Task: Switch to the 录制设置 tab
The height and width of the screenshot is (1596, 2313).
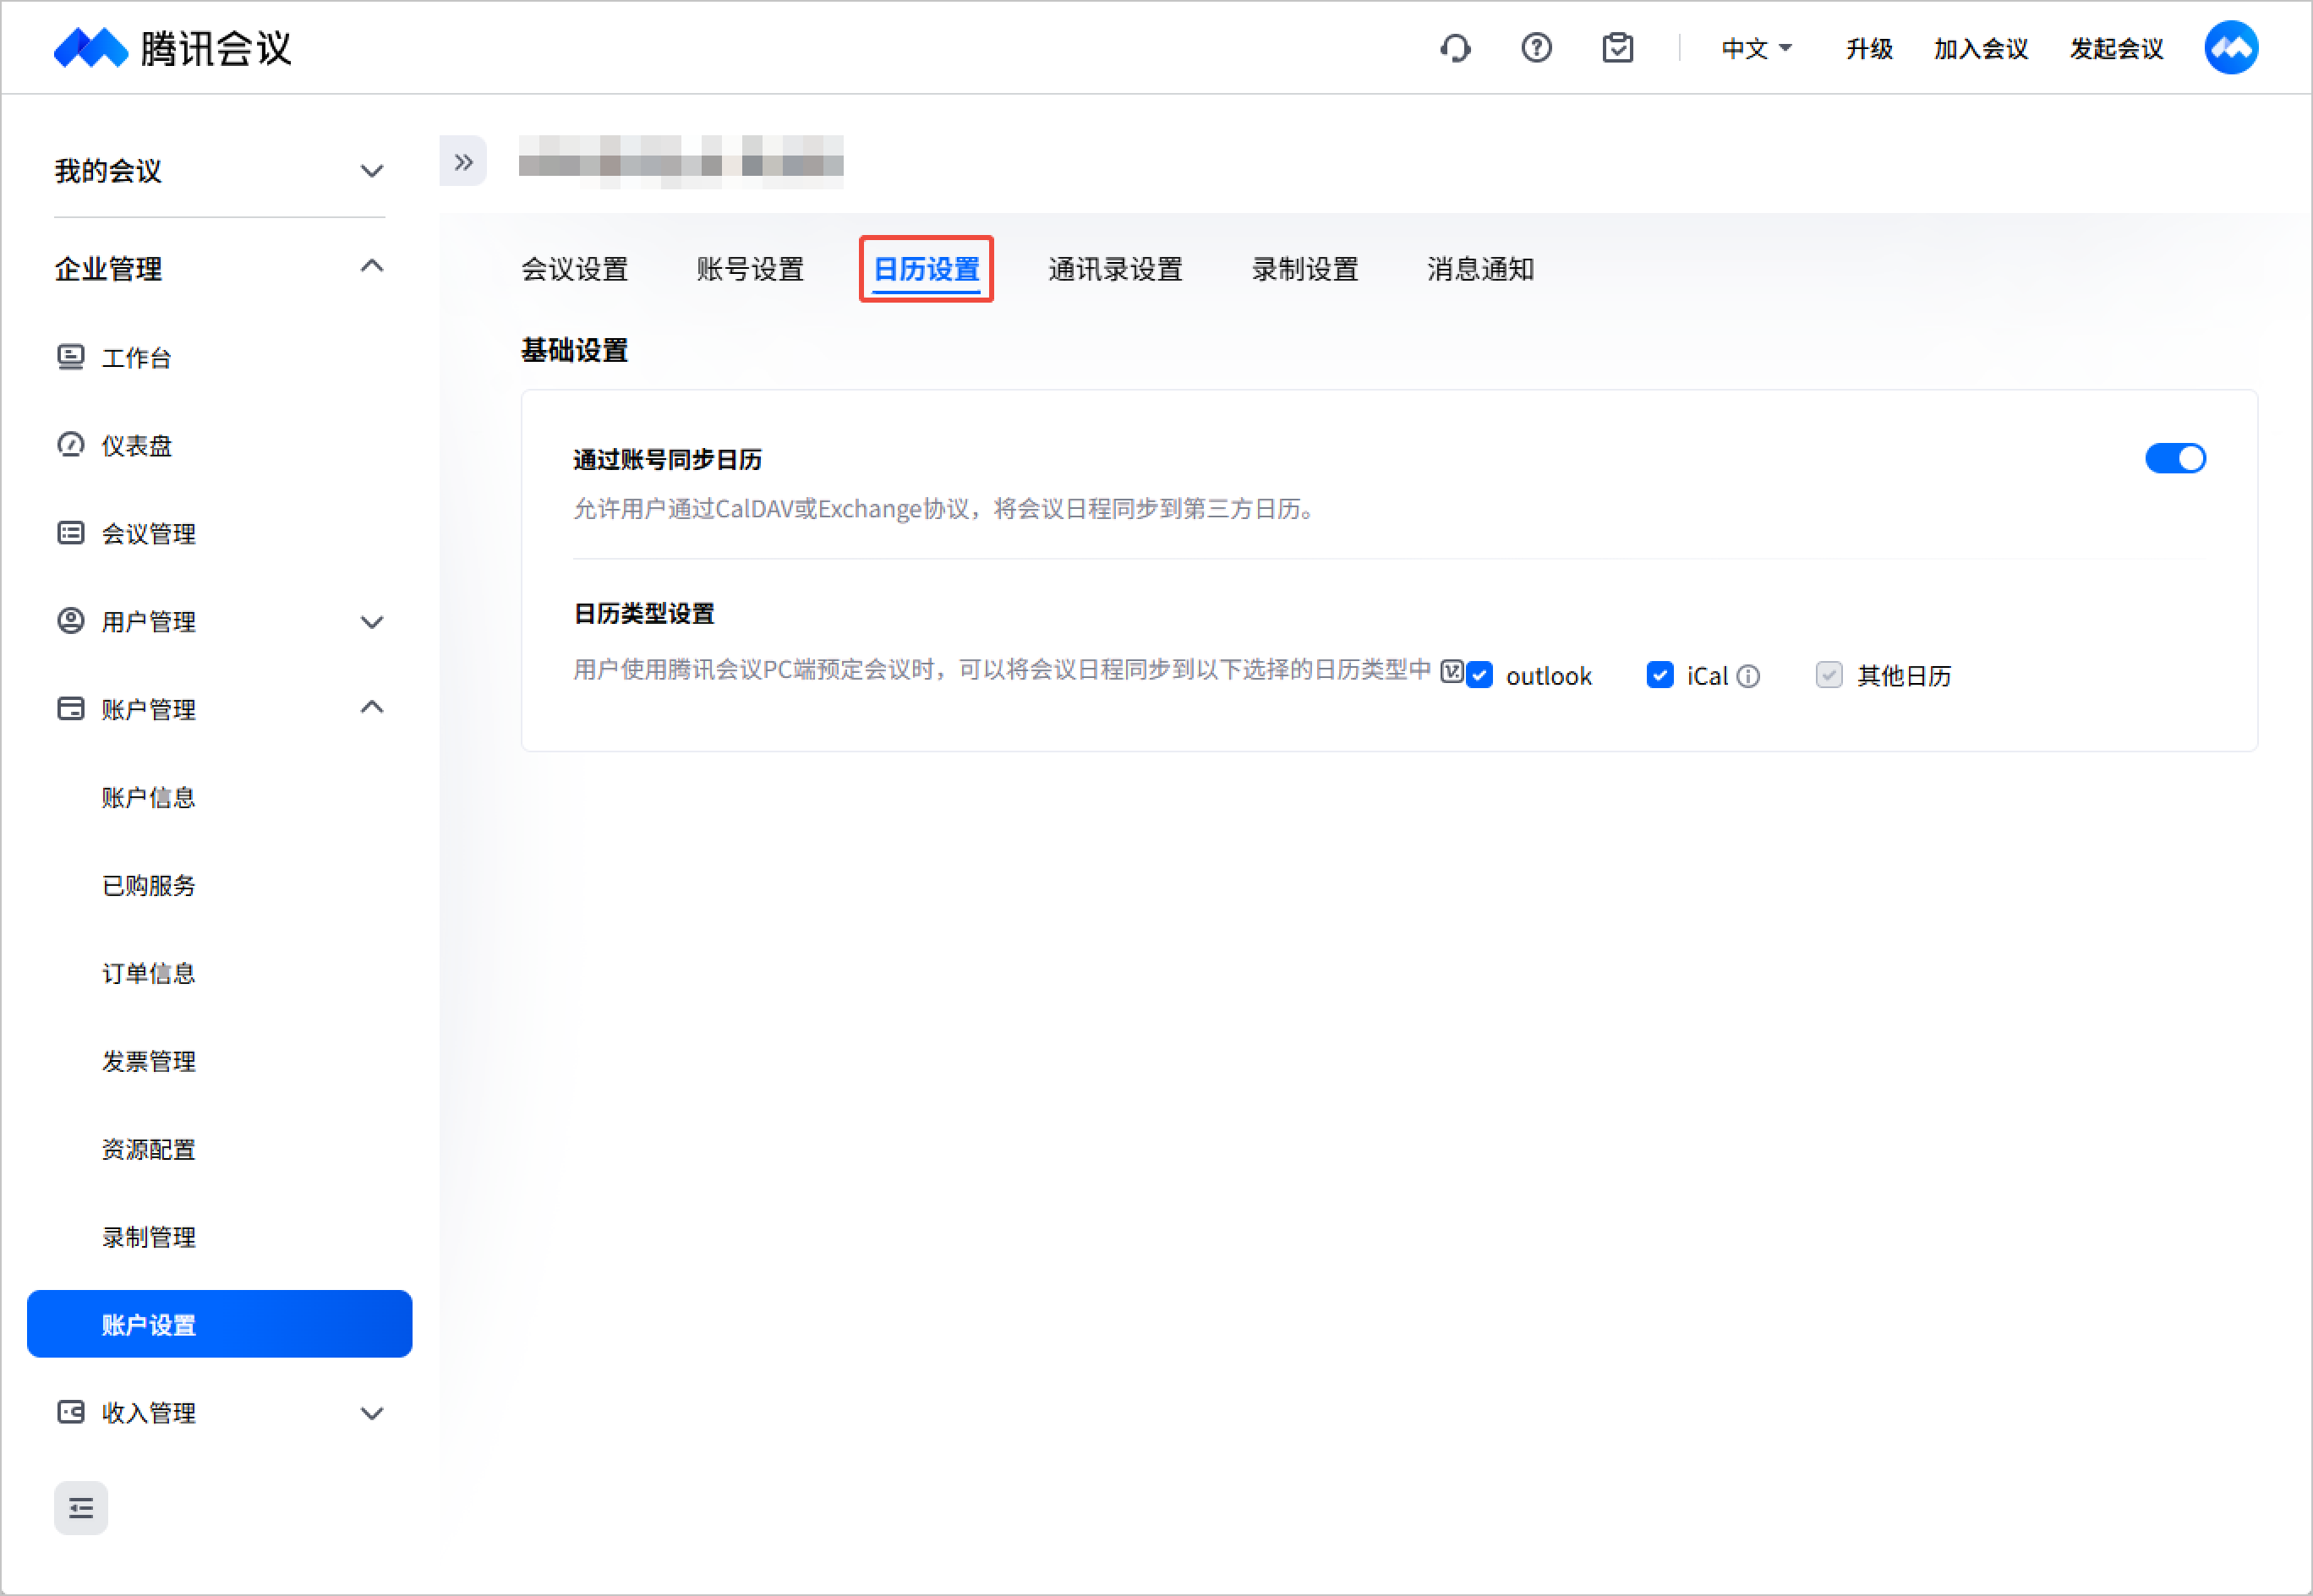Action: (1305, 269)
